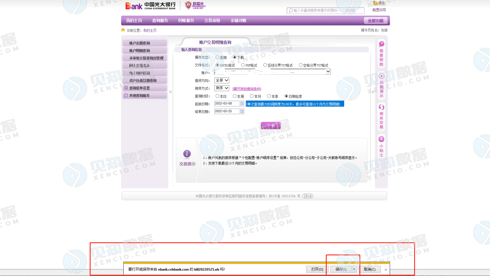The image size is (490, 276).
Task: Open the 相关交易 sidebar icon
Action: click(381, 107)
